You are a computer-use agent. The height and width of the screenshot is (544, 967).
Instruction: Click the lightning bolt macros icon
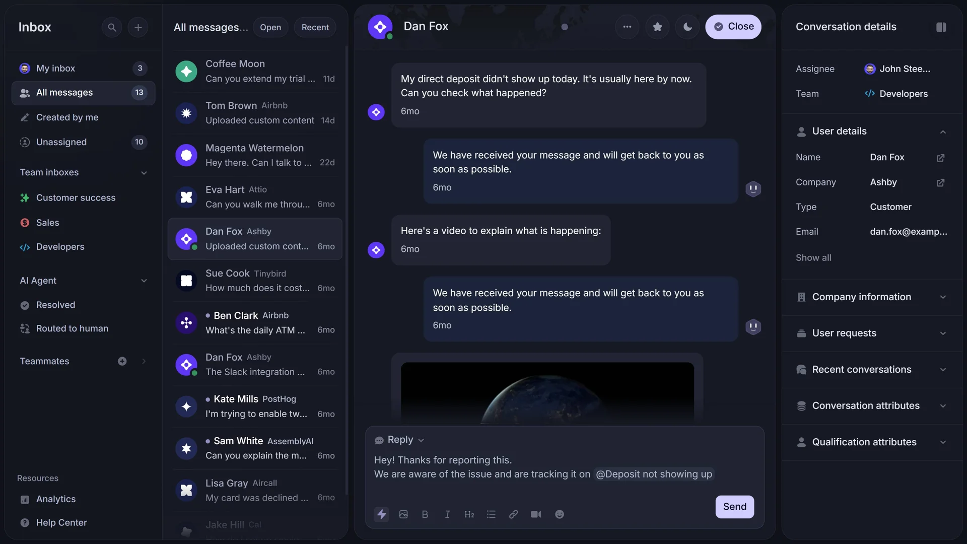coord(382,514)
